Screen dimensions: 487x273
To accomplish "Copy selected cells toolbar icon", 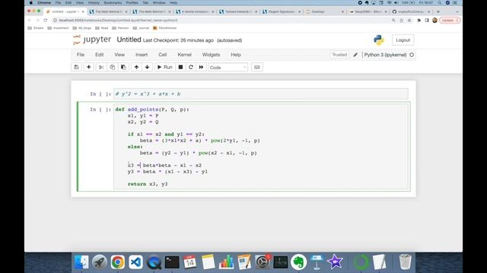I will point(112,67).
